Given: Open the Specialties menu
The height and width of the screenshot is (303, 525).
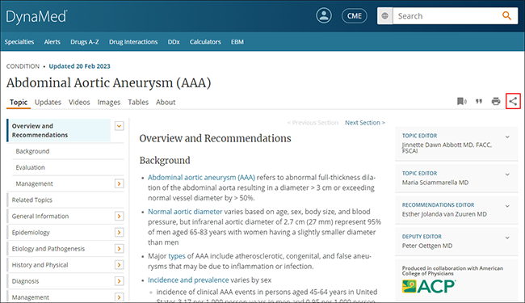Looking at the screenshot, I should pyautogui.click(x=19, y=42).
